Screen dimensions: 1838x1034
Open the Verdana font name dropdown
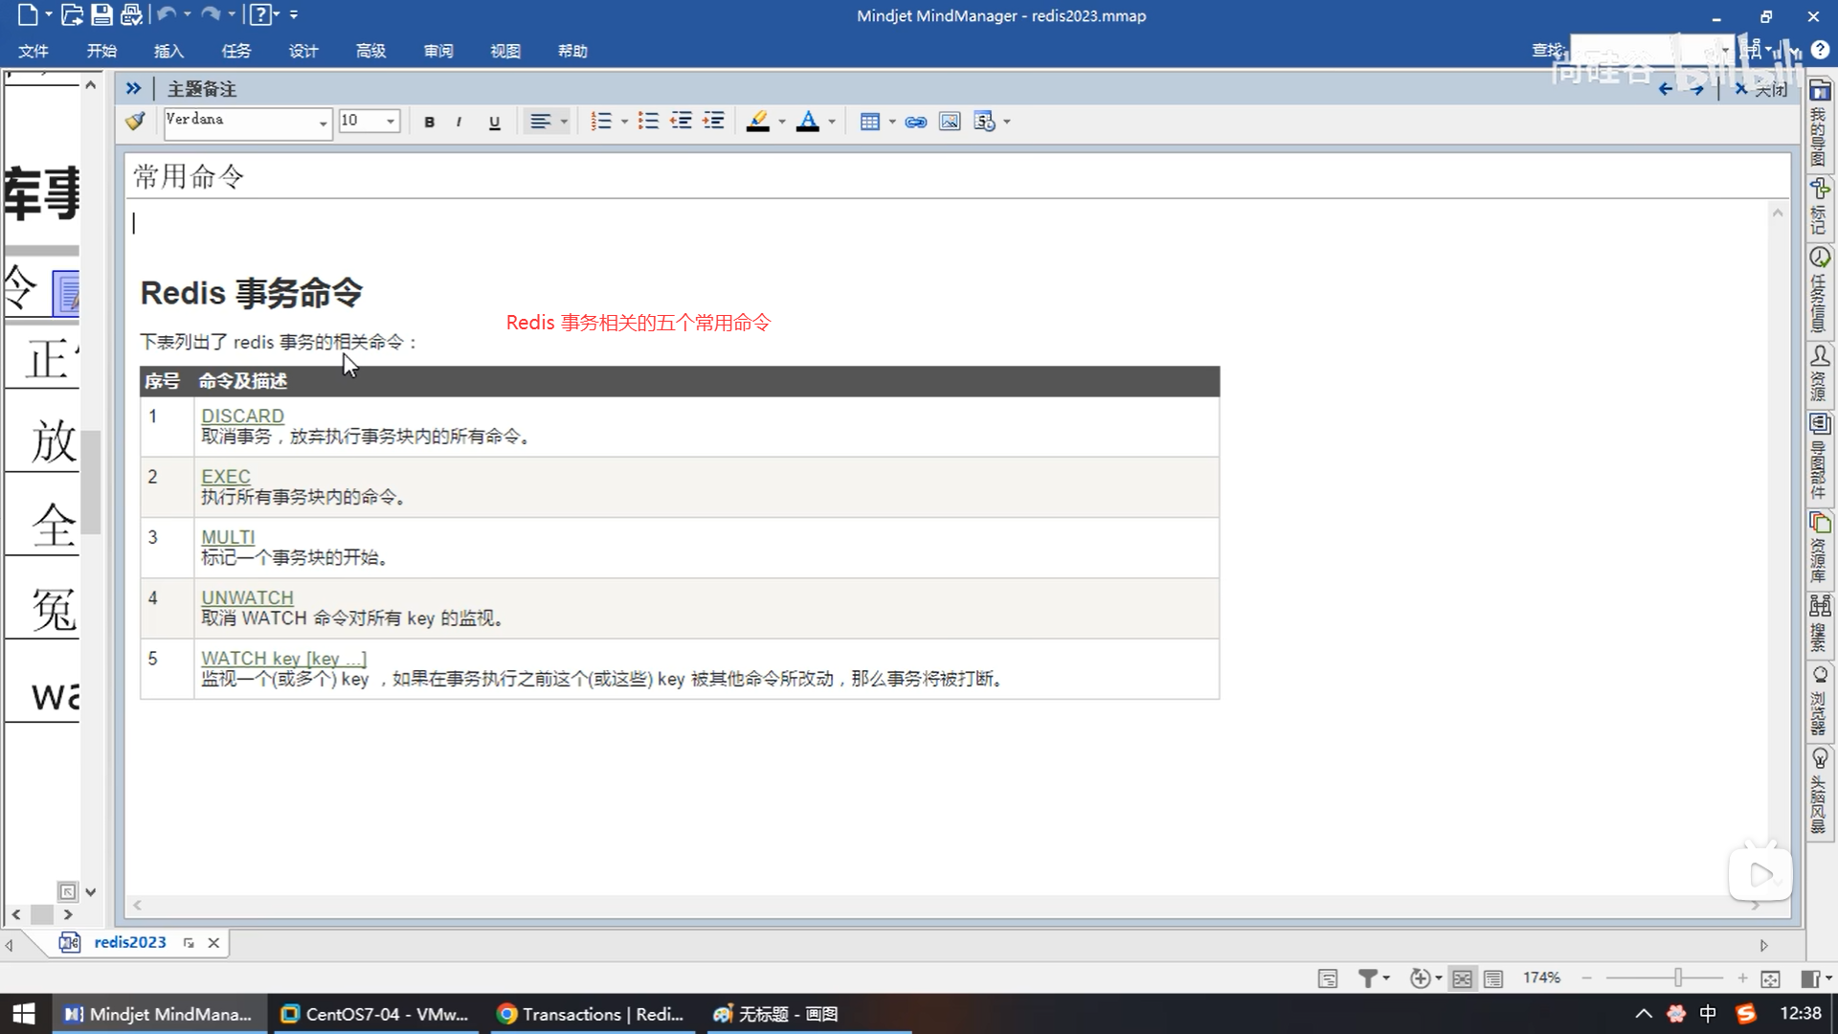323,122
